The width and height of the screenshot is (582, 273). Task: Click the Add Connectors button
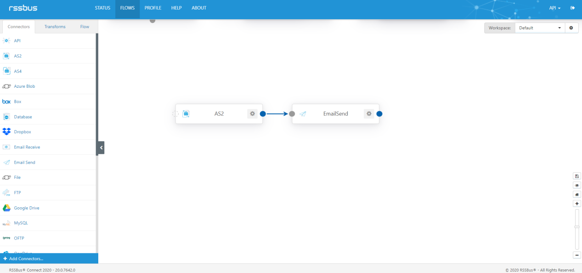click(49, 259)
